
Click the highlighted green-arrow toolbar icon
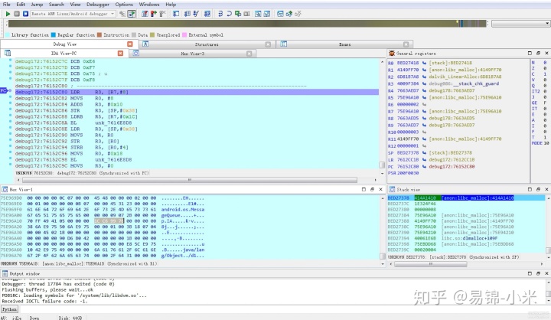click(x=132, y=14)
